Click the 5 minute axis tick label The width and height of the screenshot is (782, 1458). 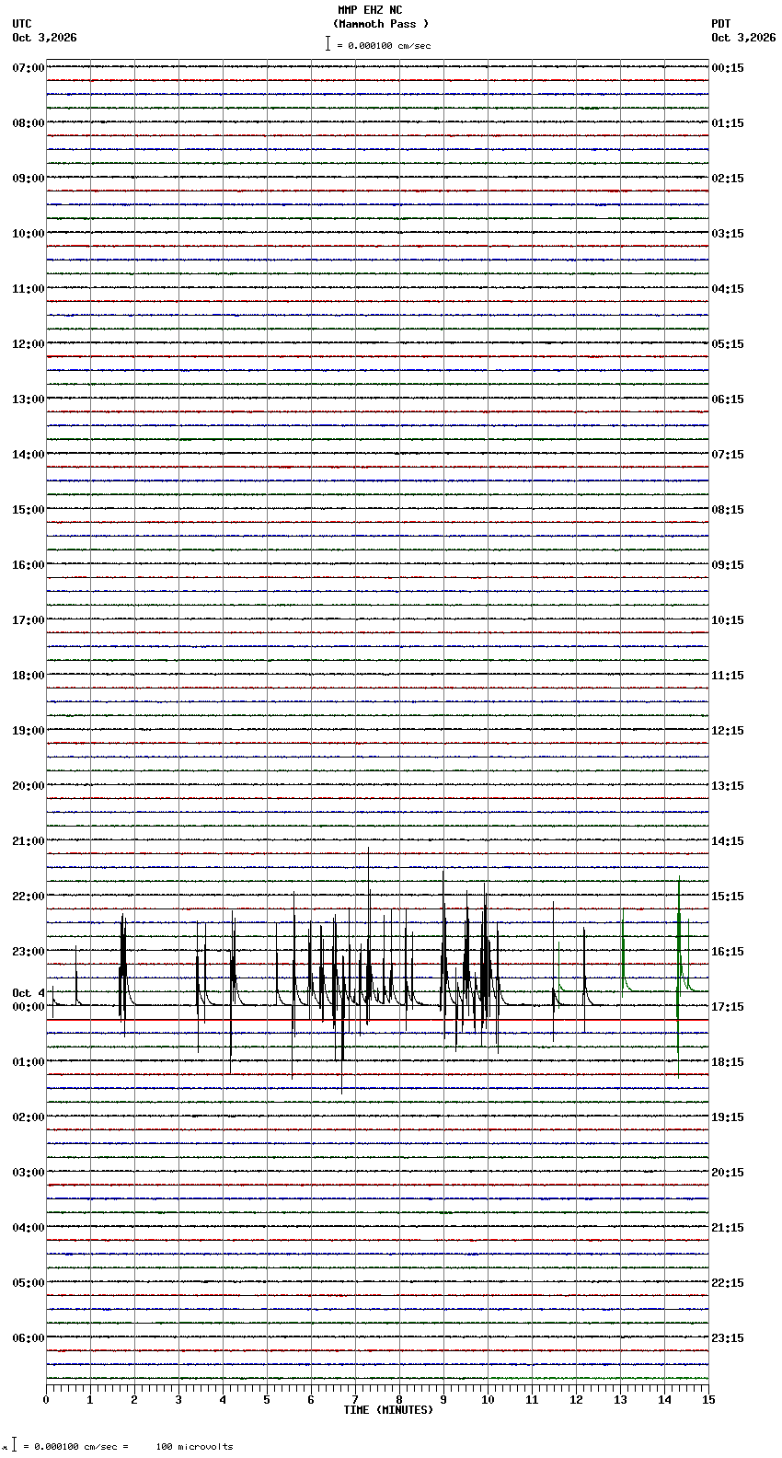267,1400
